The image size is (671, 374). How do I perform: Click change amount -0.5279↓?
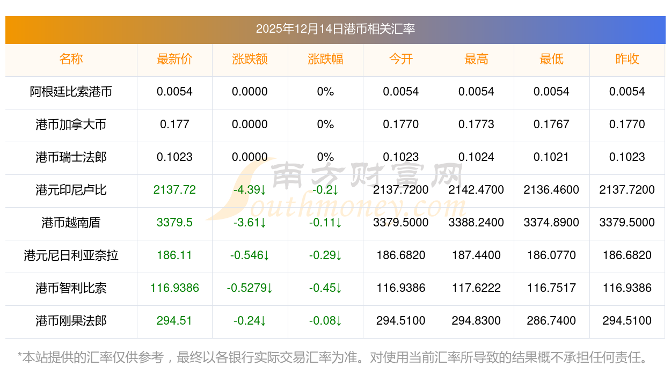click(250, 288)
